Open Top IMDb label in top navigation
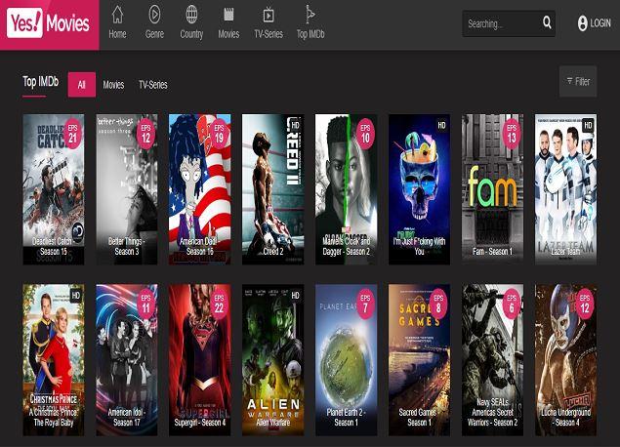Viewport: 620px width, 447px height. tap(310, 34)
